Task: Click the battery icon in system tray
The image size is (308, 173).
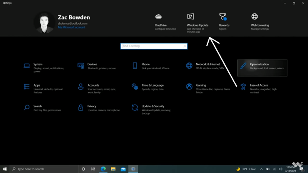Action: tap(268, 169)
